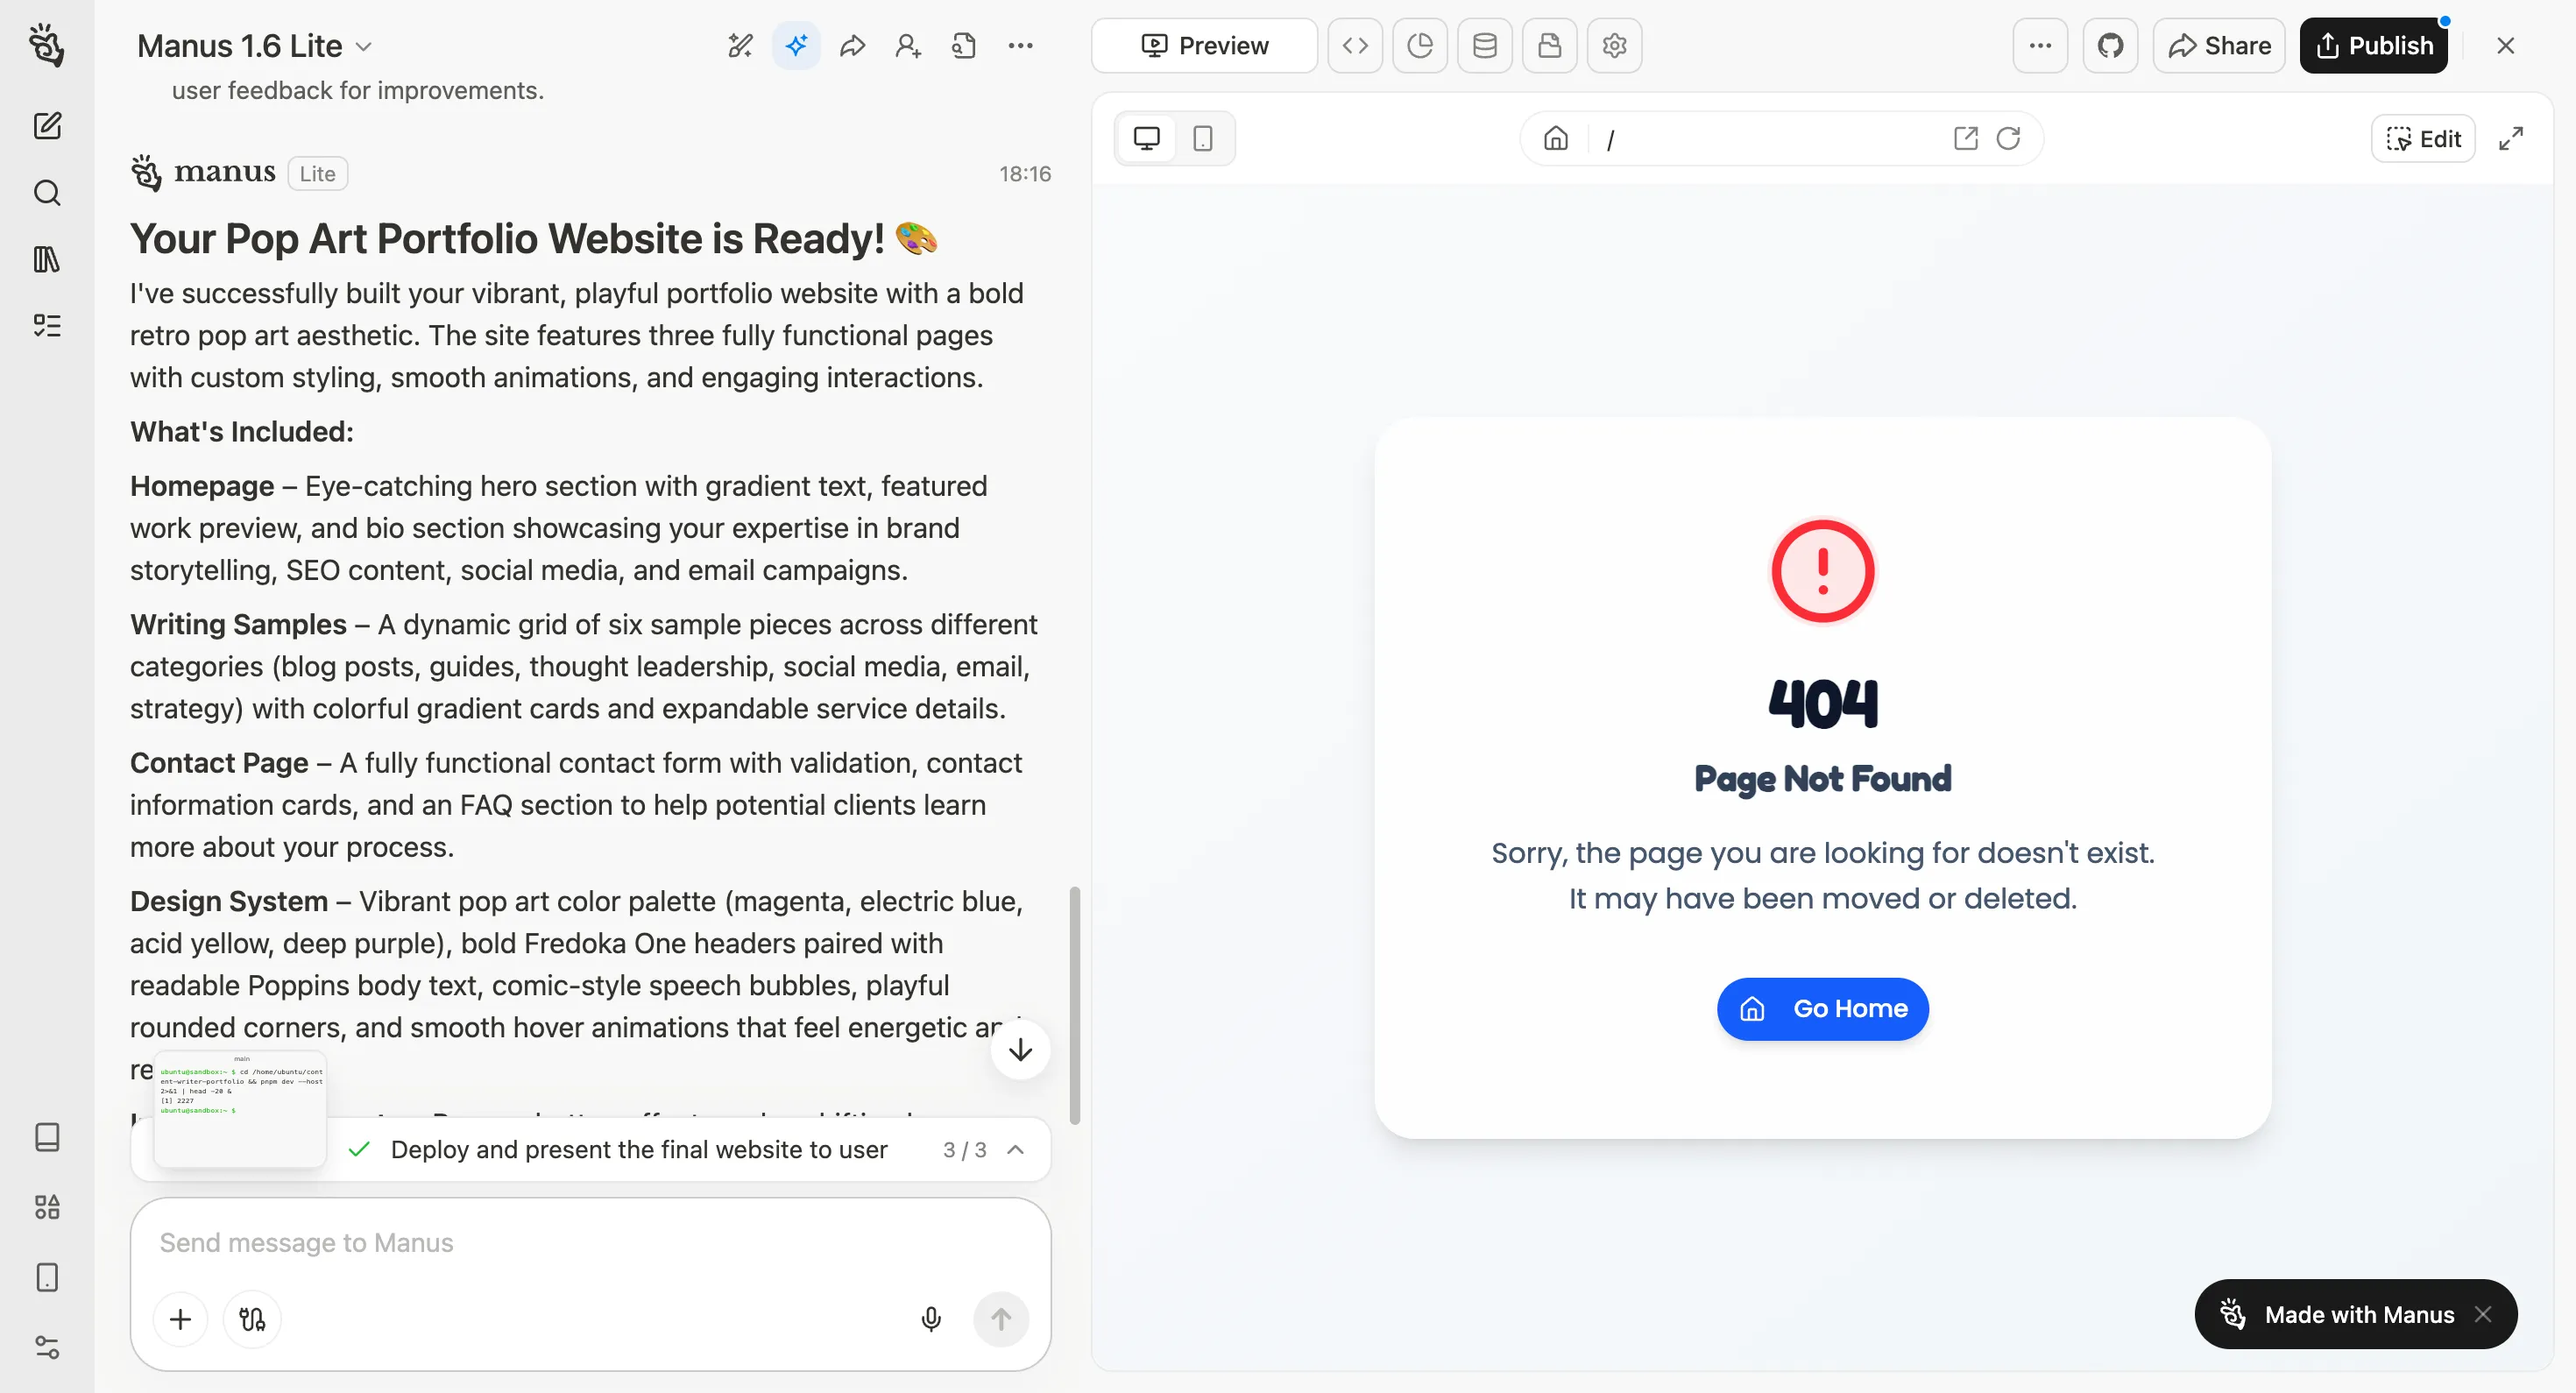Open the analytics dashboard icon
This screenshot has width=2576, height=1393.
click(x=1419, y=46)
